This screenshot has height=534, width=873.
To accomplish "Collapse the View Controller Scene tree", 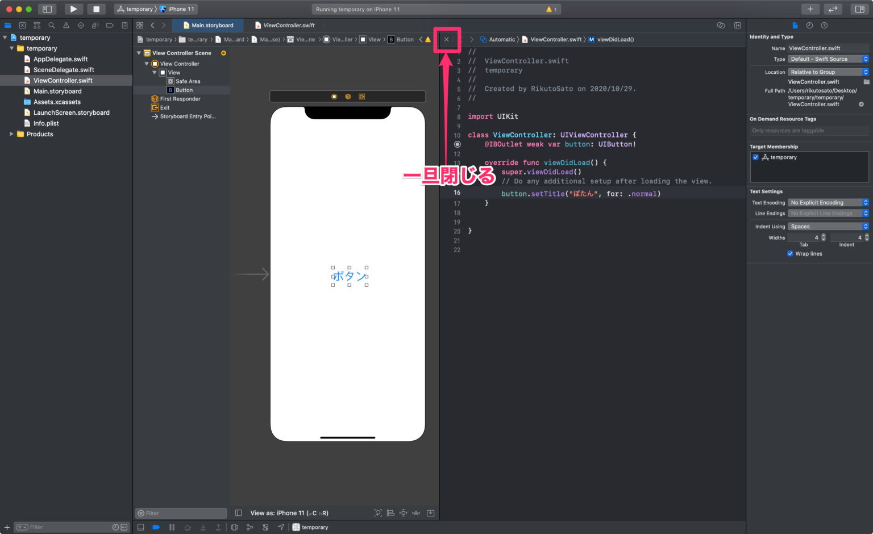I will 138,52.
